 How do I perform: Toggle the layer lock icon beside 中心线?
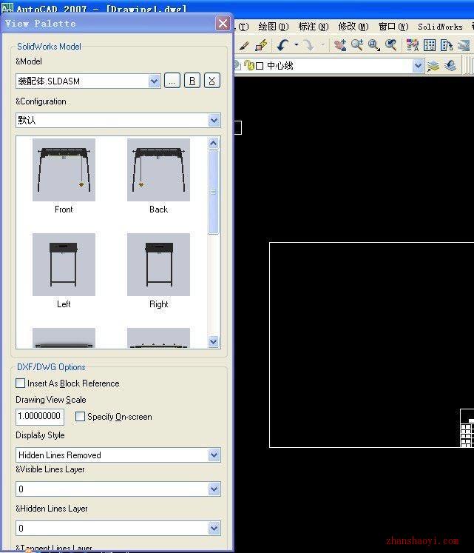click(x=248, y=65)
